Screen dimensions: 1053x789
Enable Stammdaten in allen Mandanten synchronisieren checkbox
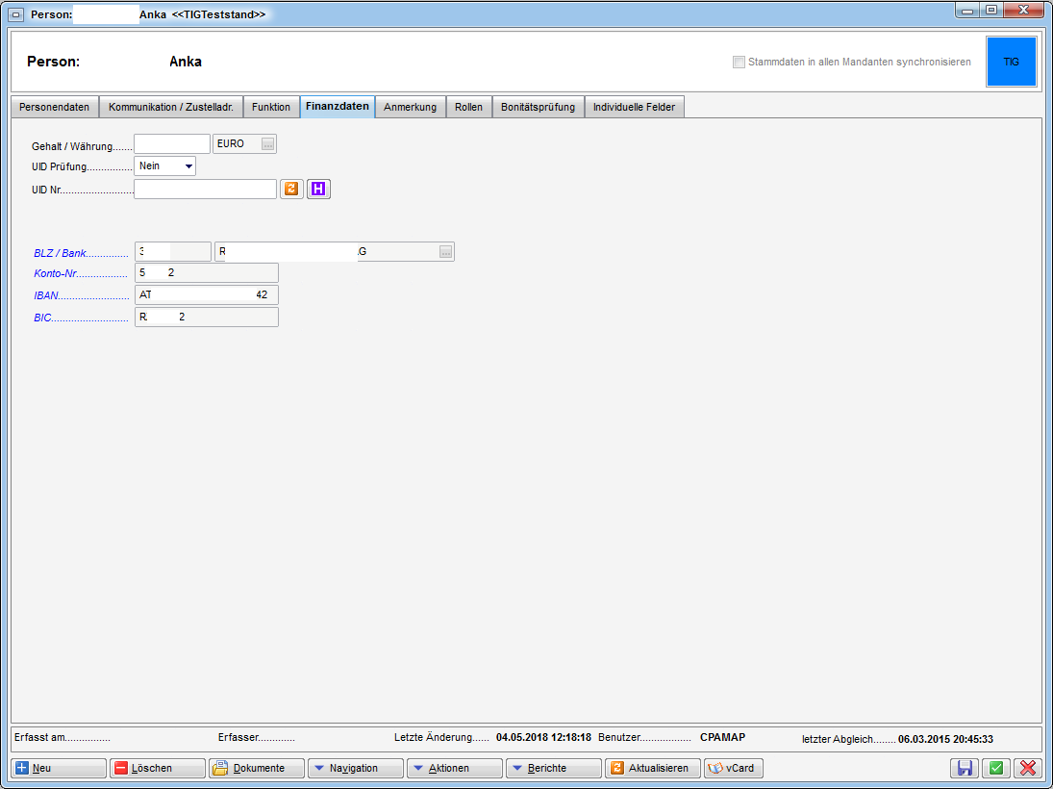pyautogui.click(x=739, y=62)
